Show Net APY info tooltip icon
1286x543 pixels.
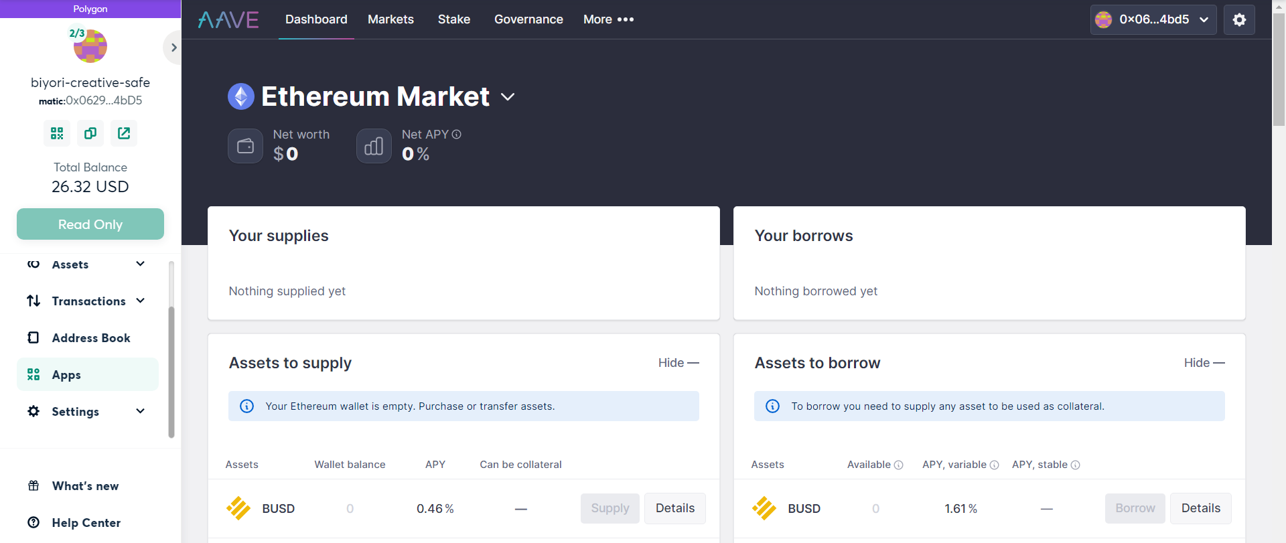(457, 135)
